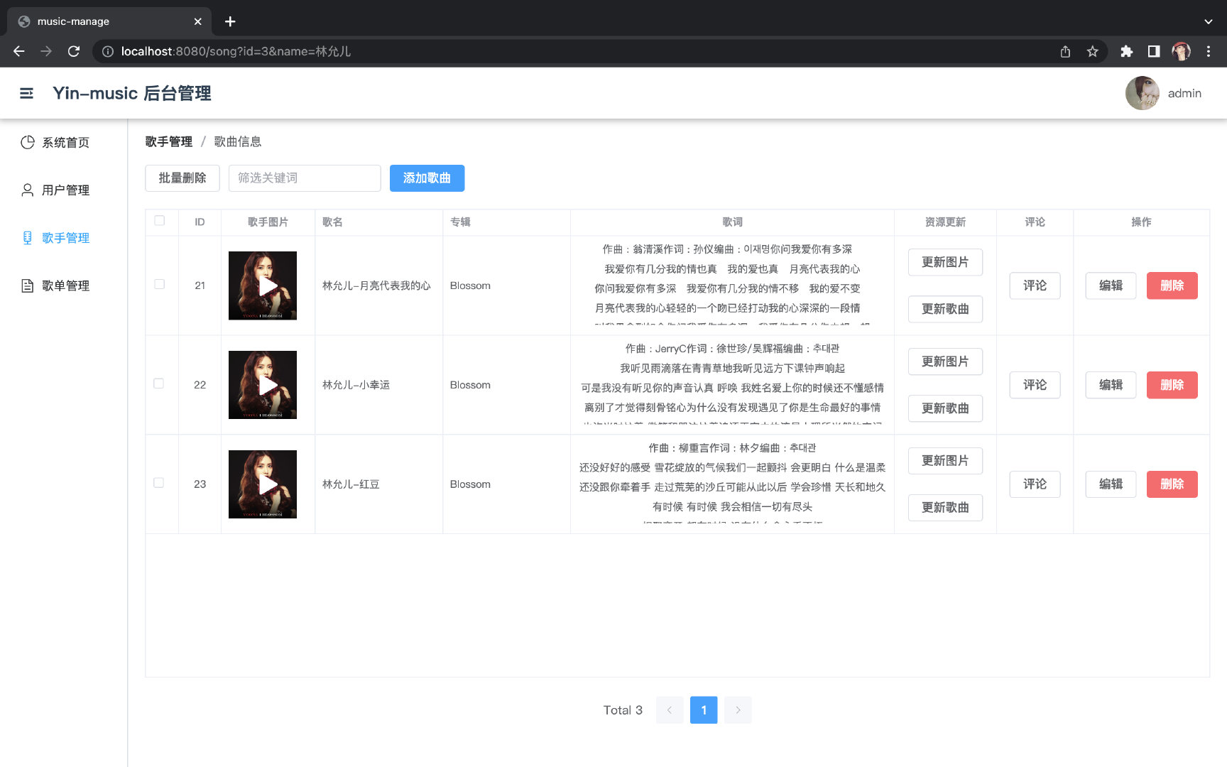Click the share icon in address bar

point(1065,51)
